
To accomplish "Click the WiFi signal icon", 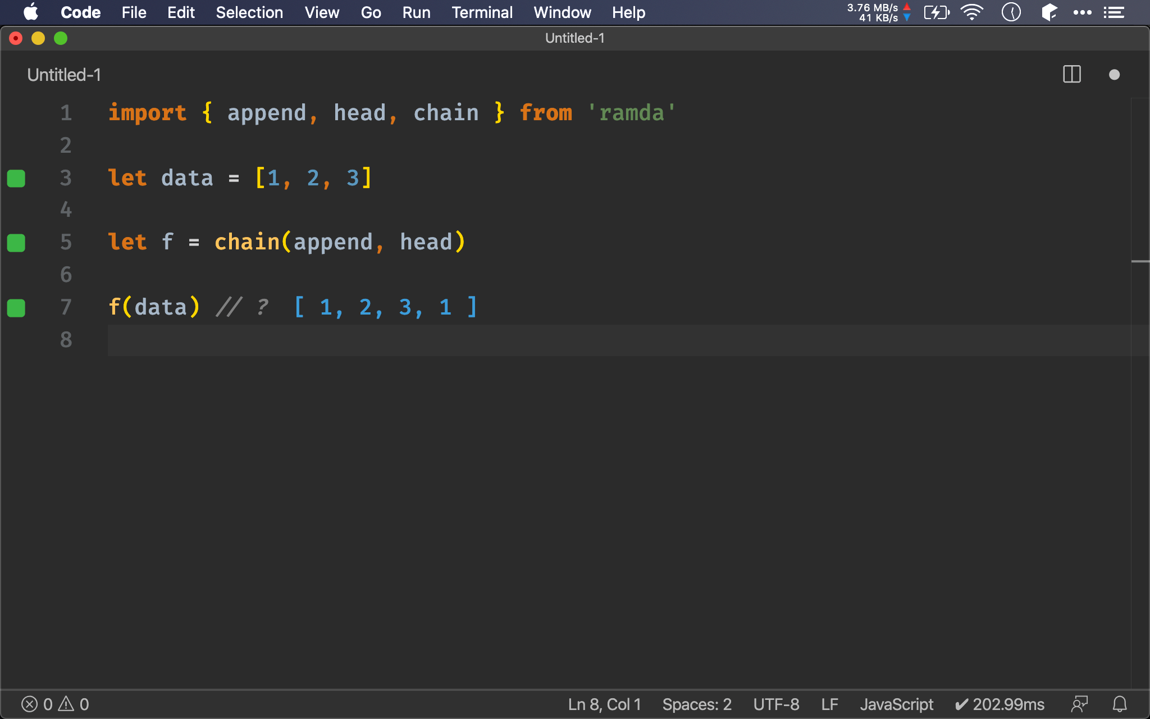I will point(972,12).
